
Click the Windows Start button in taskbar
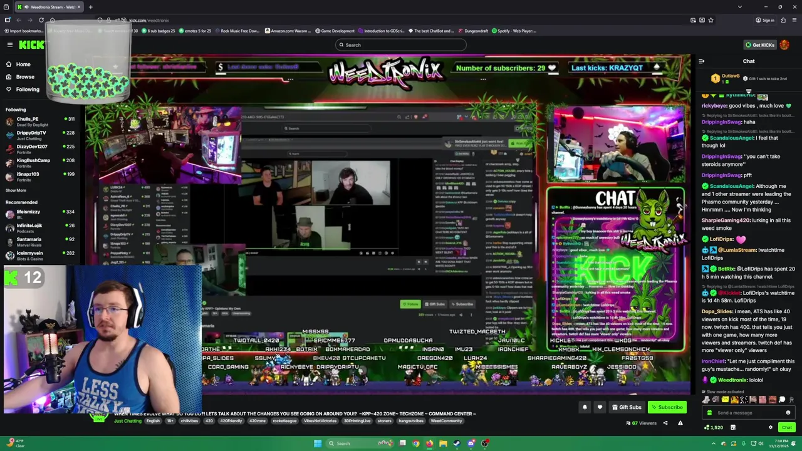click(318, 443)
